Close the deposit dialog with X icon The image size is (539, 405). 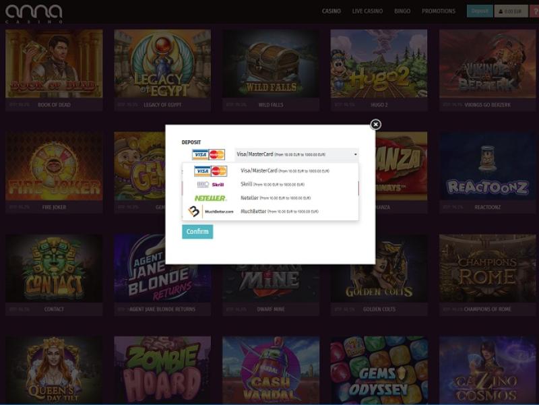click(376, 124)
